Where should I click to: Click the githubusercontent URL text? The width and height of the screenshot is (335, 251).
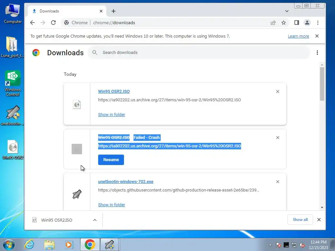click(x=179, y=190)
